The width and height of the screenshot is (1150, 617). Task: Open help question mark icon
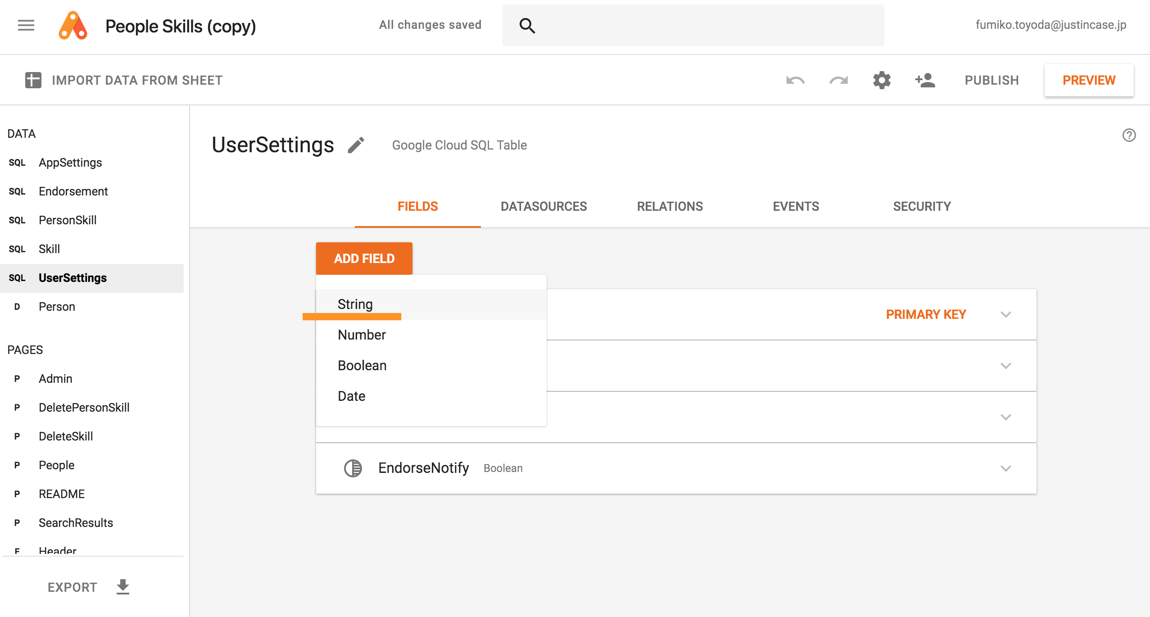(x=1129, y=135)
